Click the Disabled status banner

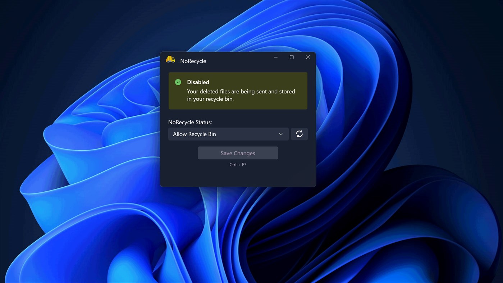pos(238,90)
